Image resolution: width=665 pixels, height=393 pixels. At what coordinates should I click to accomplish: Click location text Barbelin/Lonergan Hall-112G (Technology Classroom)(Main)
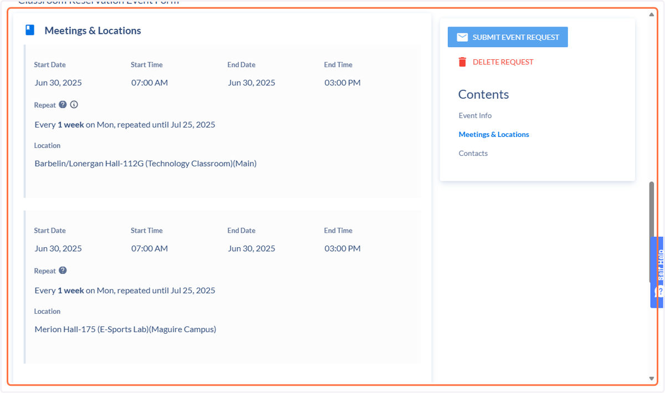point(146,164)
